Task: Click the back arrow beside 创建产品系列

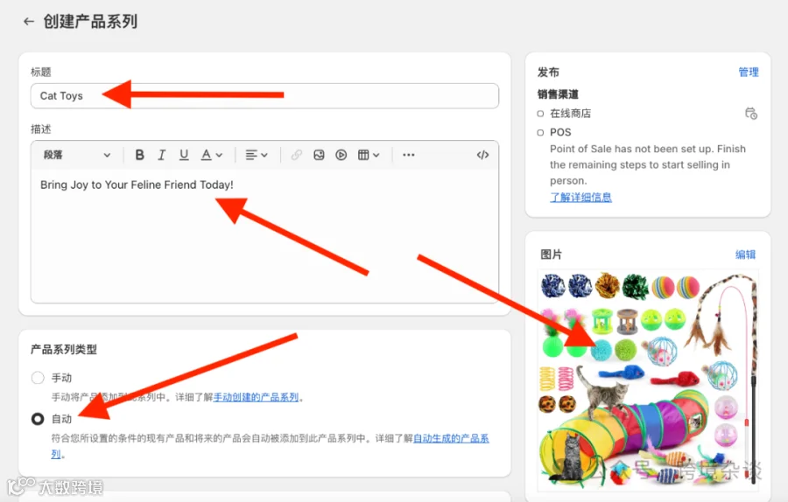Action: [29, 21]
